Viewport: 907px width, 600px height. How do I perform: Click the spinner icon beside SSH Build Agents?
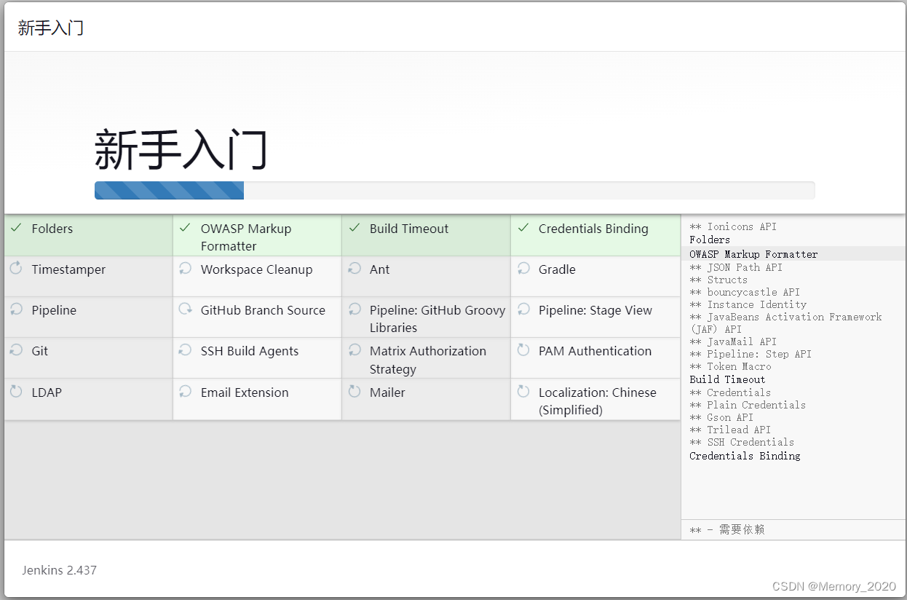click(x=185, y=350)
